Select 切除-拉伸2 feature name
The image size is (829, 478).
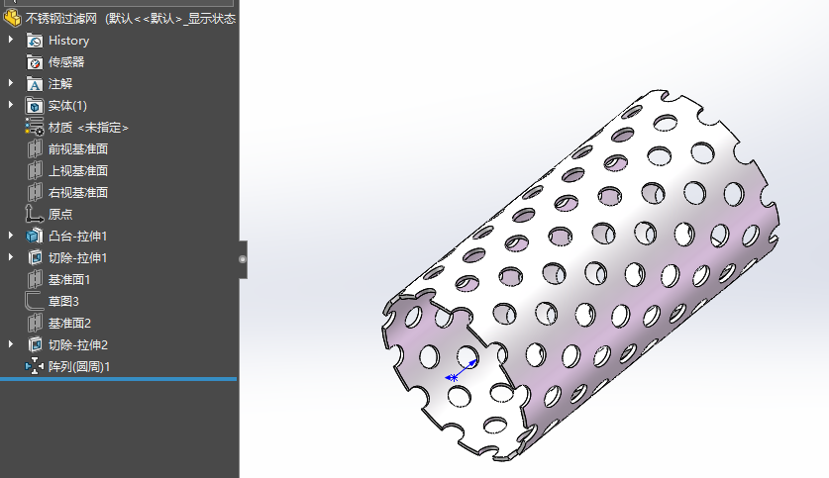tap(77, 345)
